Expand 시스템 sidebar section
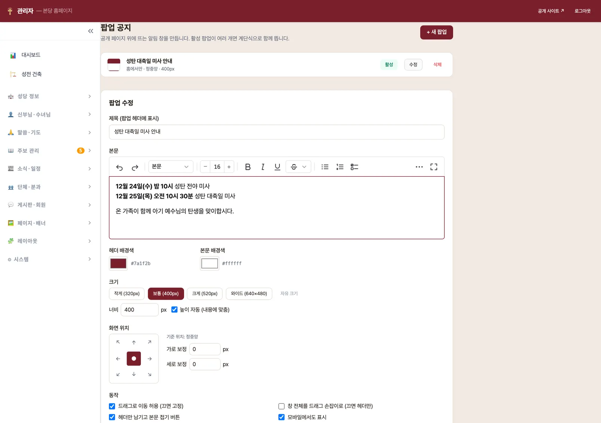The image size is (601, 423). click(50, 259)
